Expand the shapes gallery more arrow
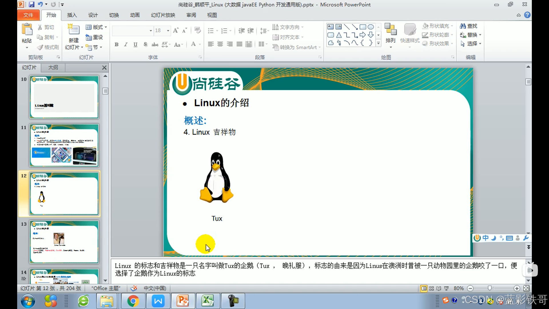Viewport: 549px width, 309px height. point(378,43)
